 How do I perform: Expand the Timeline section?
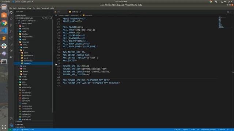(x=19, y=124)
